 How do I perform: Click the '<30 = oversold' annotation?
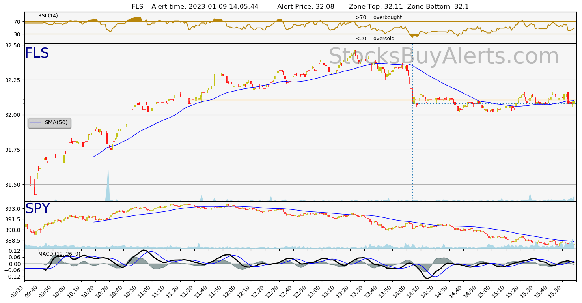point(375,39)
